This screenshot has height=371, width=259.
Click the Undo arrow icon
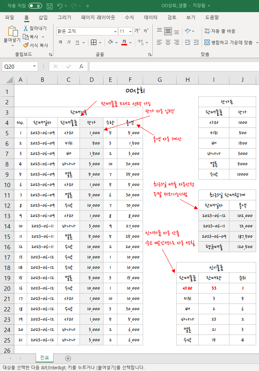(x=60, y=6)
